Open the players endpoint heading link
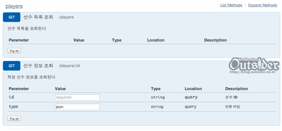Screen dimensions: 282x131 click(x=14, y=6)
